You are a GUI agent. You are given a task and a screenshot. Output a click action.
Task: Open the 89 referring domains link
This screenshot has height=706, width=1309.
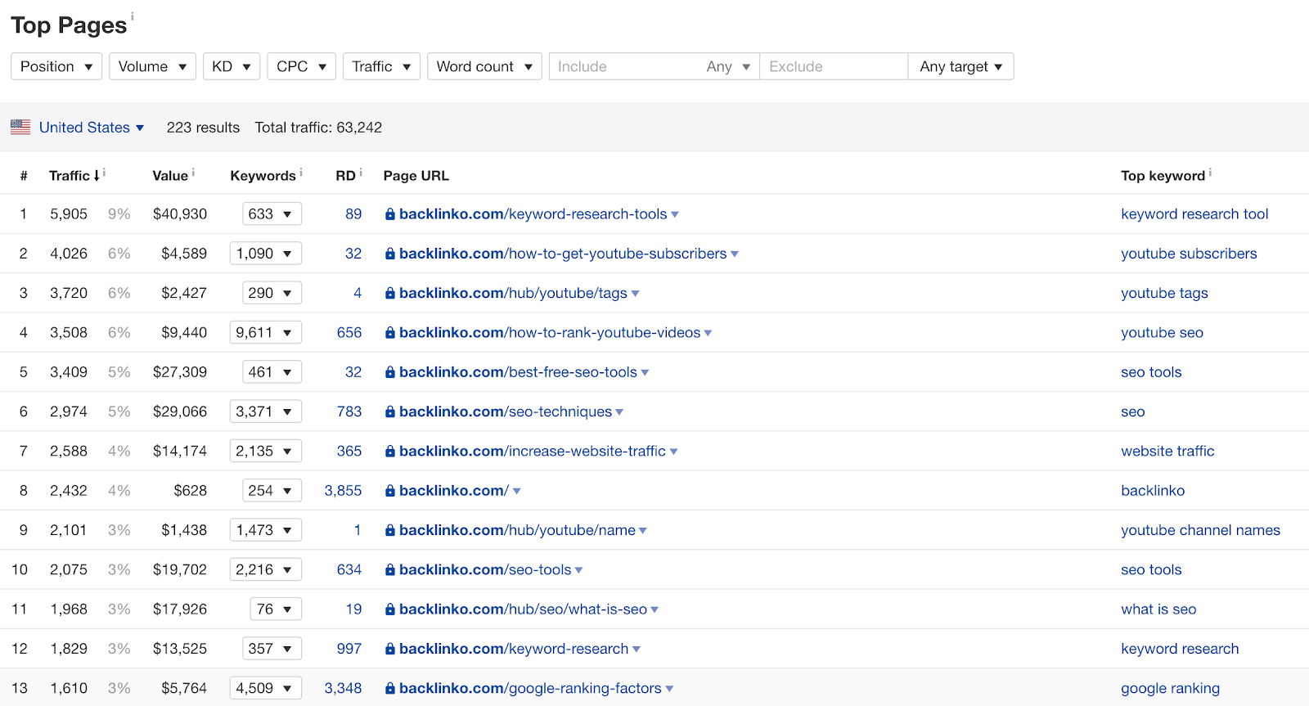353,214
